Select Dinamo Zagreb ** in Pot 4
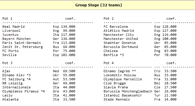The height and width of the screenshot is (106, 195). pyautogui.click(x=120, y=71)
